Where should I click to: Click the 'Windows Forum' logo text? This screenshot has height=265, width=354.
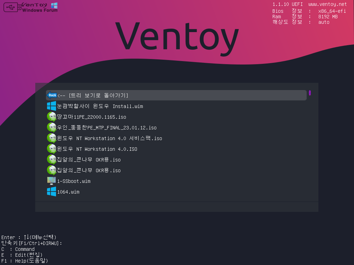pyautogui.click(x=40, y=10)
